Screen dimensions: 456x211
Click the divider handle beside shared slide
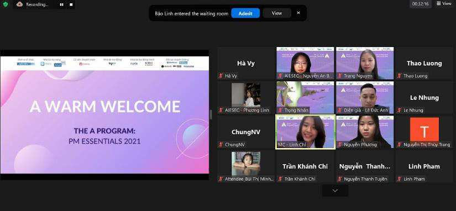211,114
